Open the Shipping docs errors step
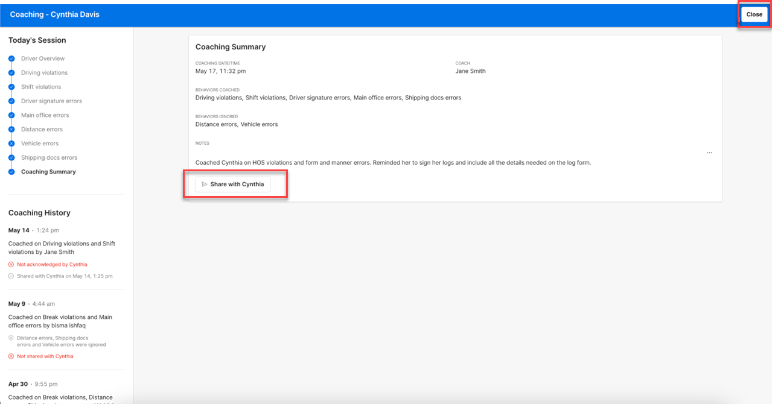The image size is (772, 404). pos(49,158)
